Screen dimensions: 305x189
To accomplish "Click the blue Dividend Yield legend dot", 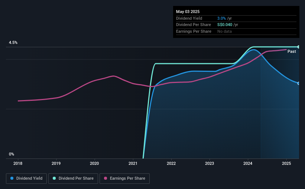I will point(12,178).
